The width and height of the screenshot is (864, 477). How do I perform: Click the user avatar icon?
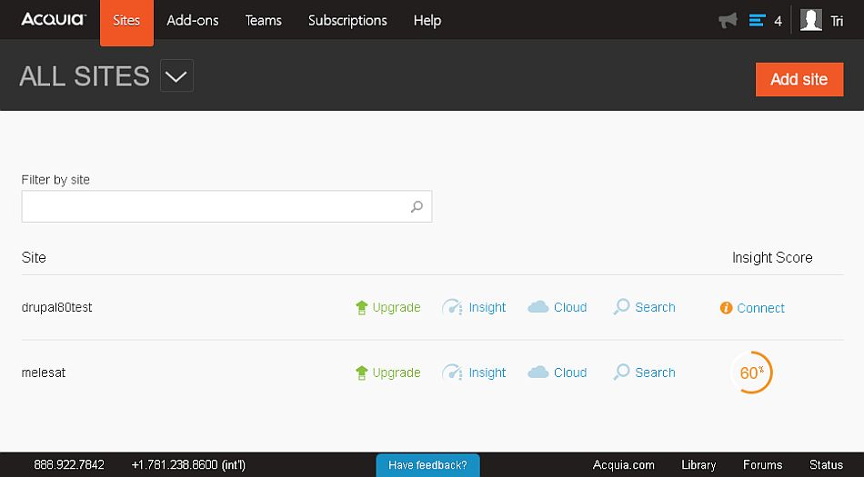pos(811,20)
